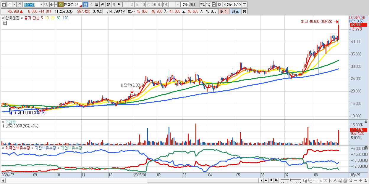Click the overlapping windows icon

pyautogui.click(x=310, y=180)
